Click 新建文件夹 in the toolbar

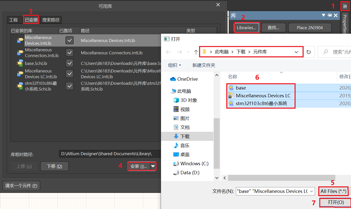coord(204,65)
